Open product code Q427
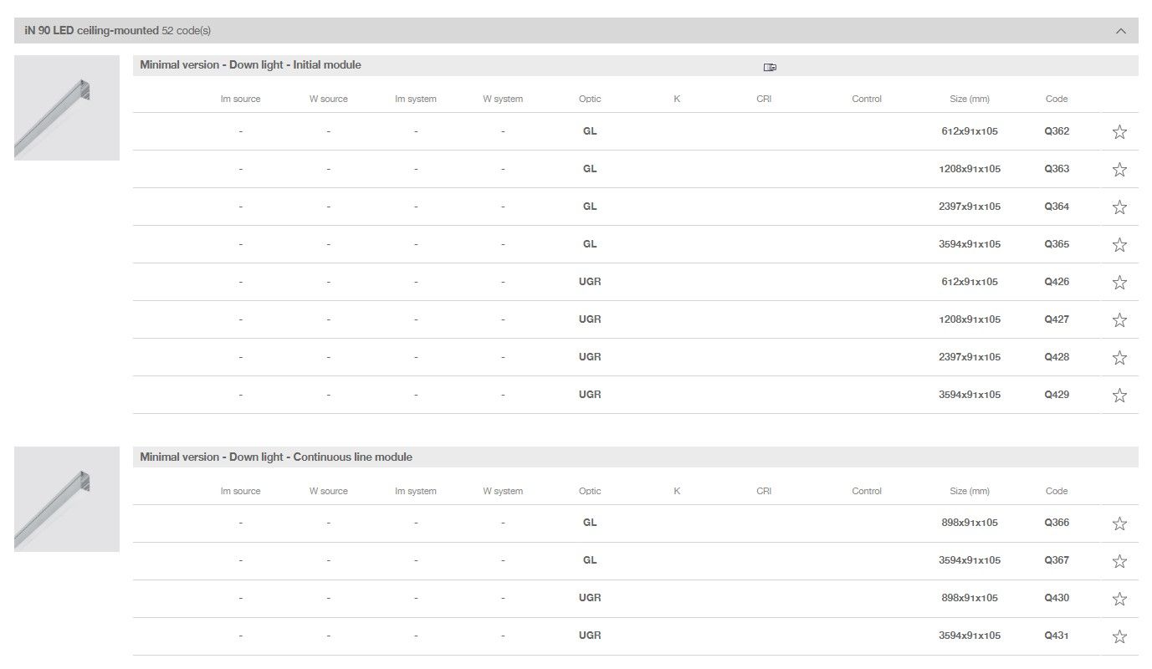This screenshot has height=669, width=1152. point(1057,319)
